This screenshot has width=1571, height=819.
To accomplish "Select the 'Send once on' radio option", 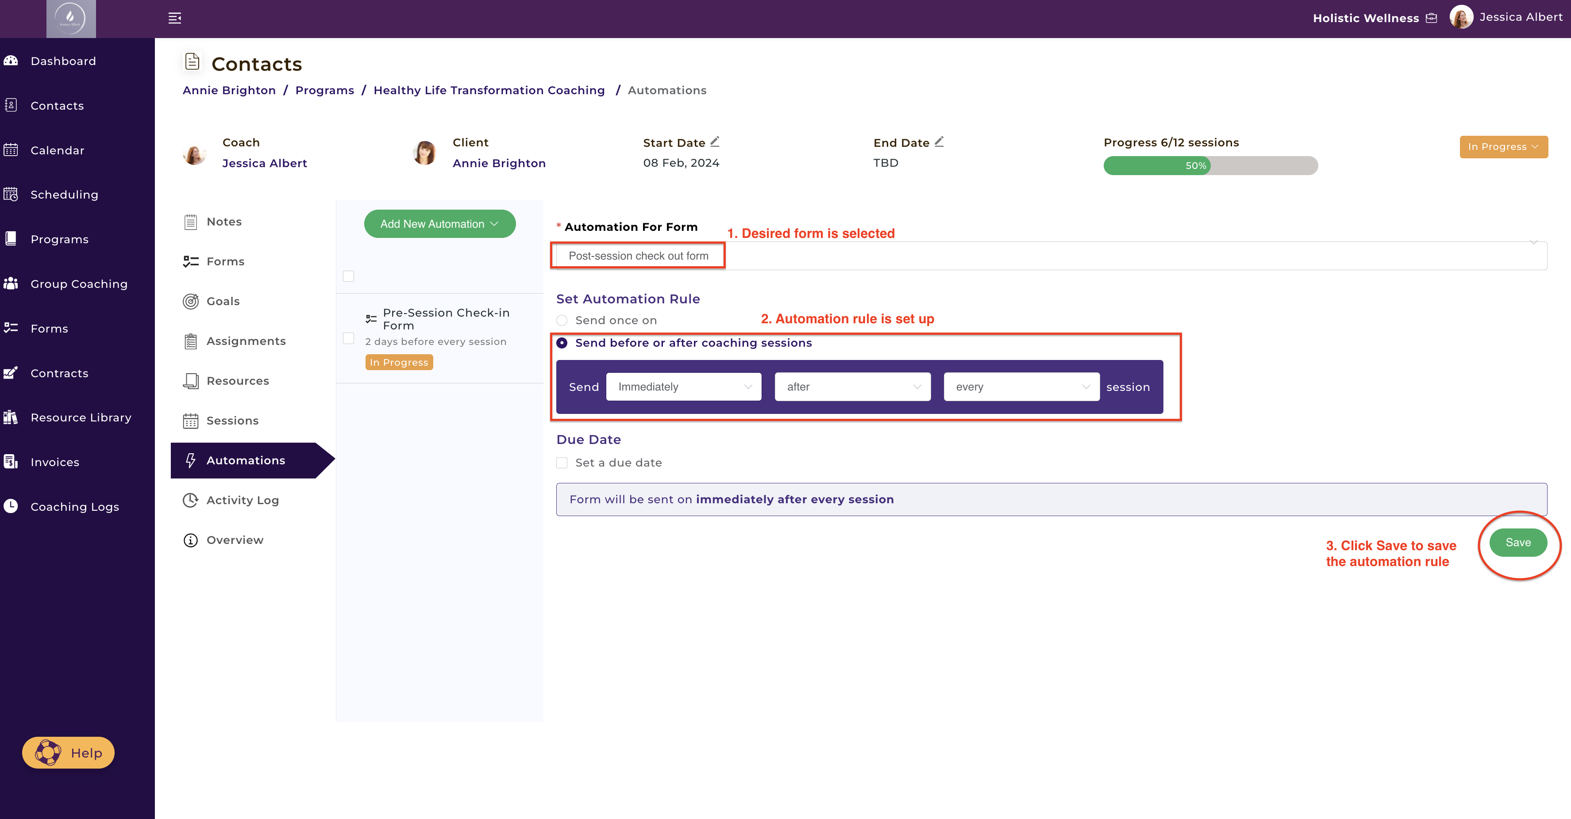I will point(562,320).
